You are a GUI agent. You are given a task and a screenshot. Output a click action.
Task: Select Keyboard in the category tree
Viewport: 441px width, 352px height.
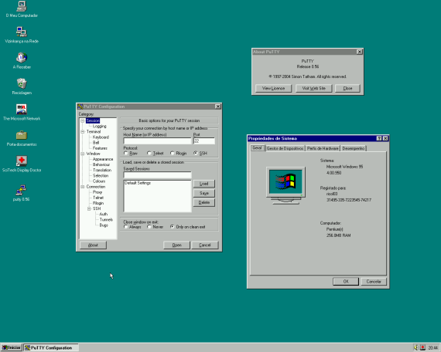[x=101, y=137]
